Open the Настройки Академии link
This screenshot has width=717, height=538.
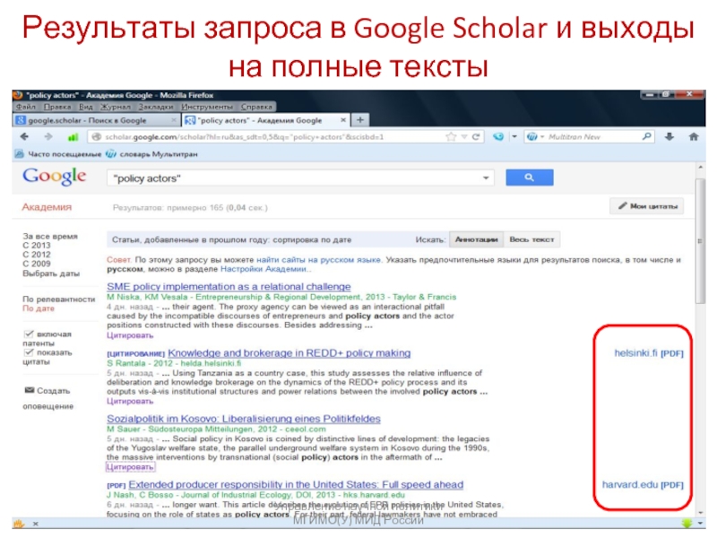263,269
